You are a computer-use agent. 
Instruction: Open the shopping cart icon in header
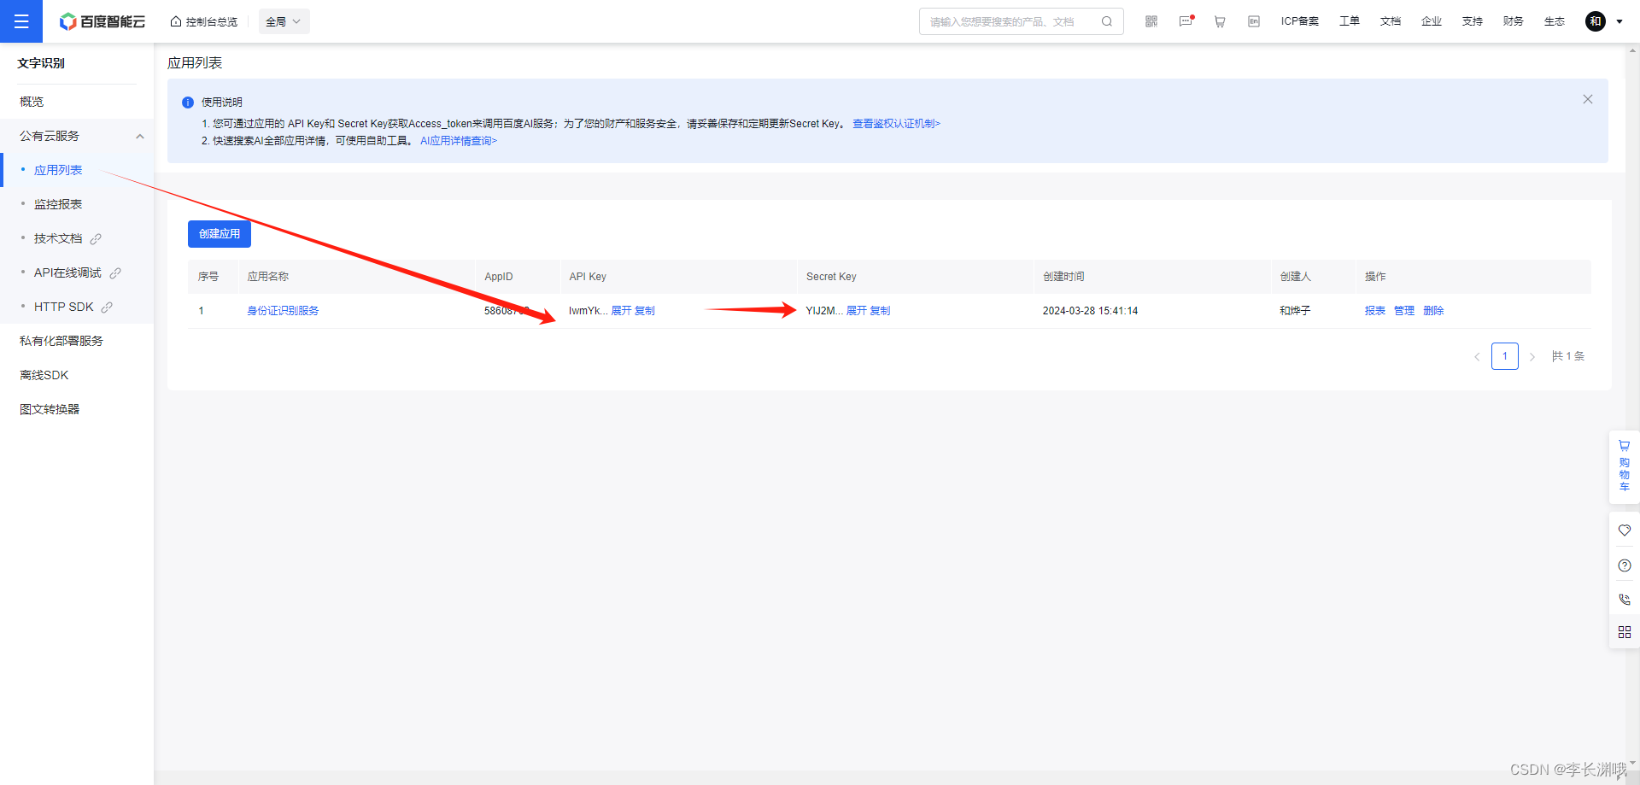coord(1220,21)
